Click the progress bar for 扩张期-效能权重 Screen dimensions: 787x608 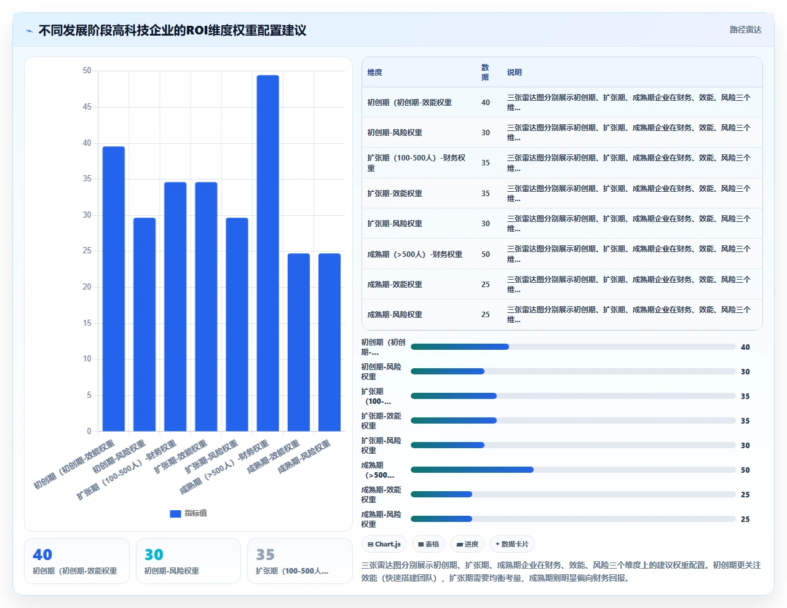click(x=573, y=420)
